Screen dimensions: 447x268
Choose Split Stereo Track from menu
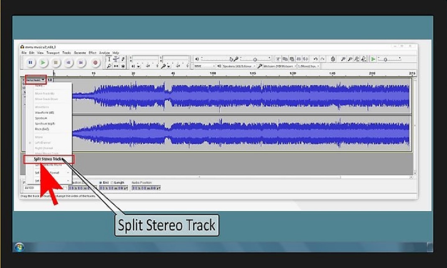pyautogui.click(x=49, y=159)
